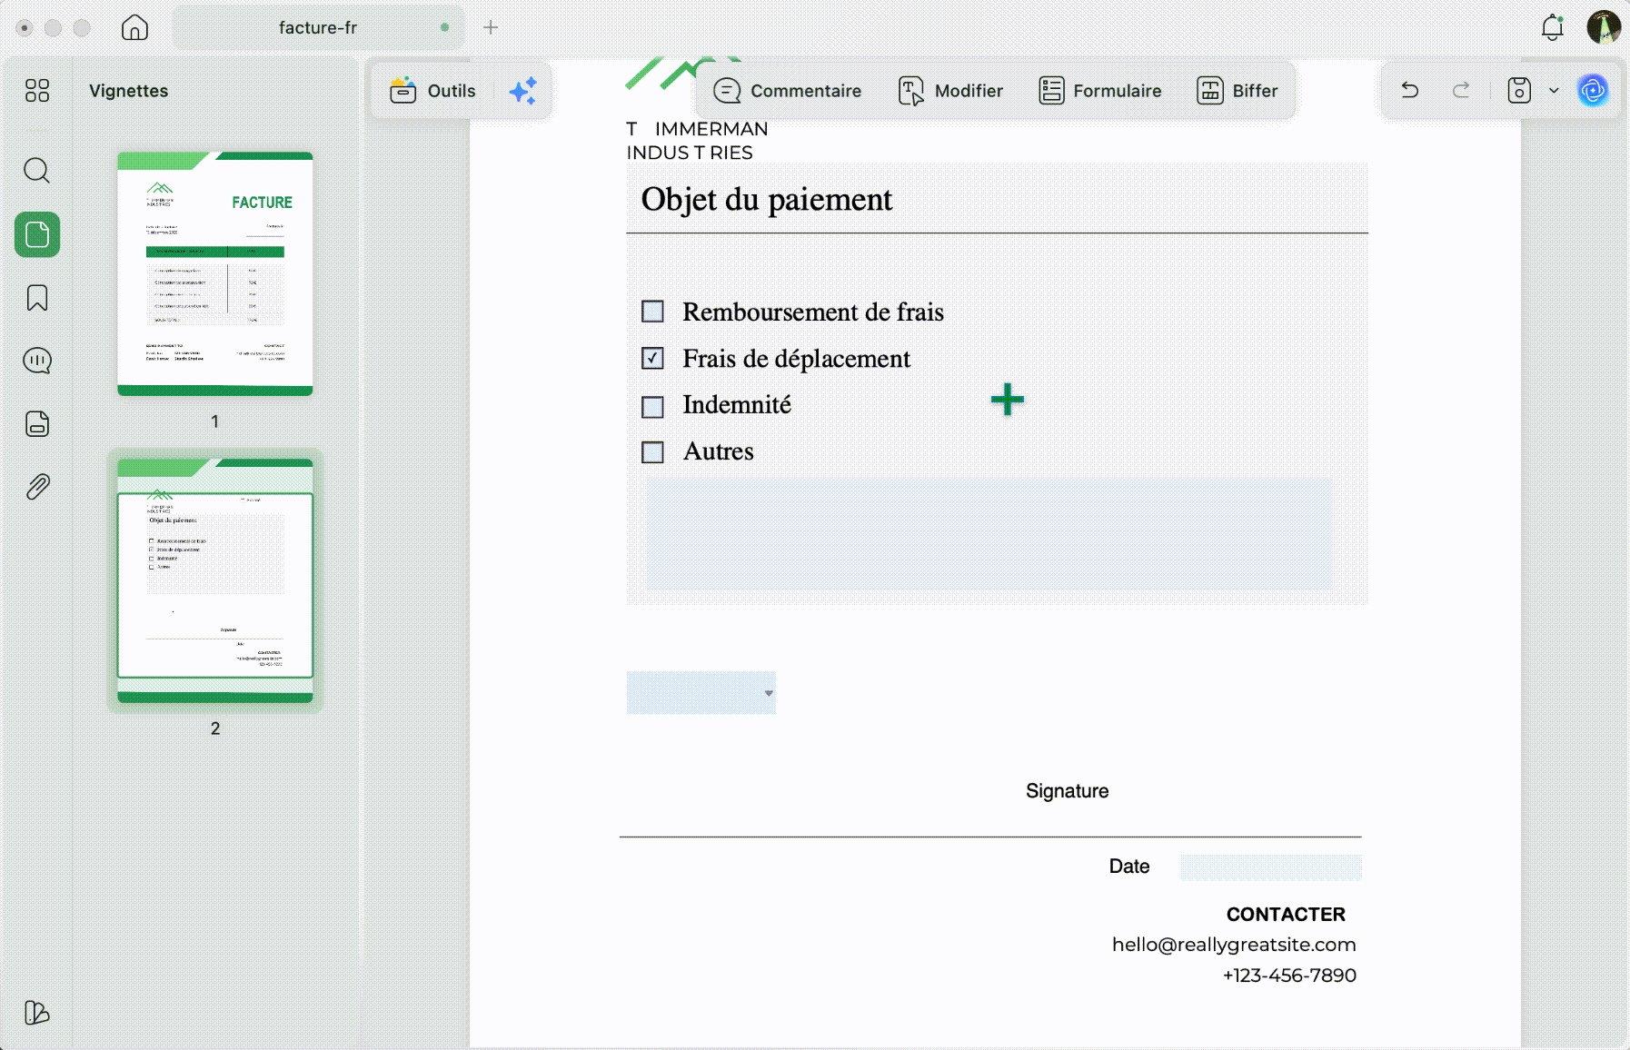Open the search panel in sidebar
Viewport: 1630px width, 1050px height.
click(x=37, y=171)
